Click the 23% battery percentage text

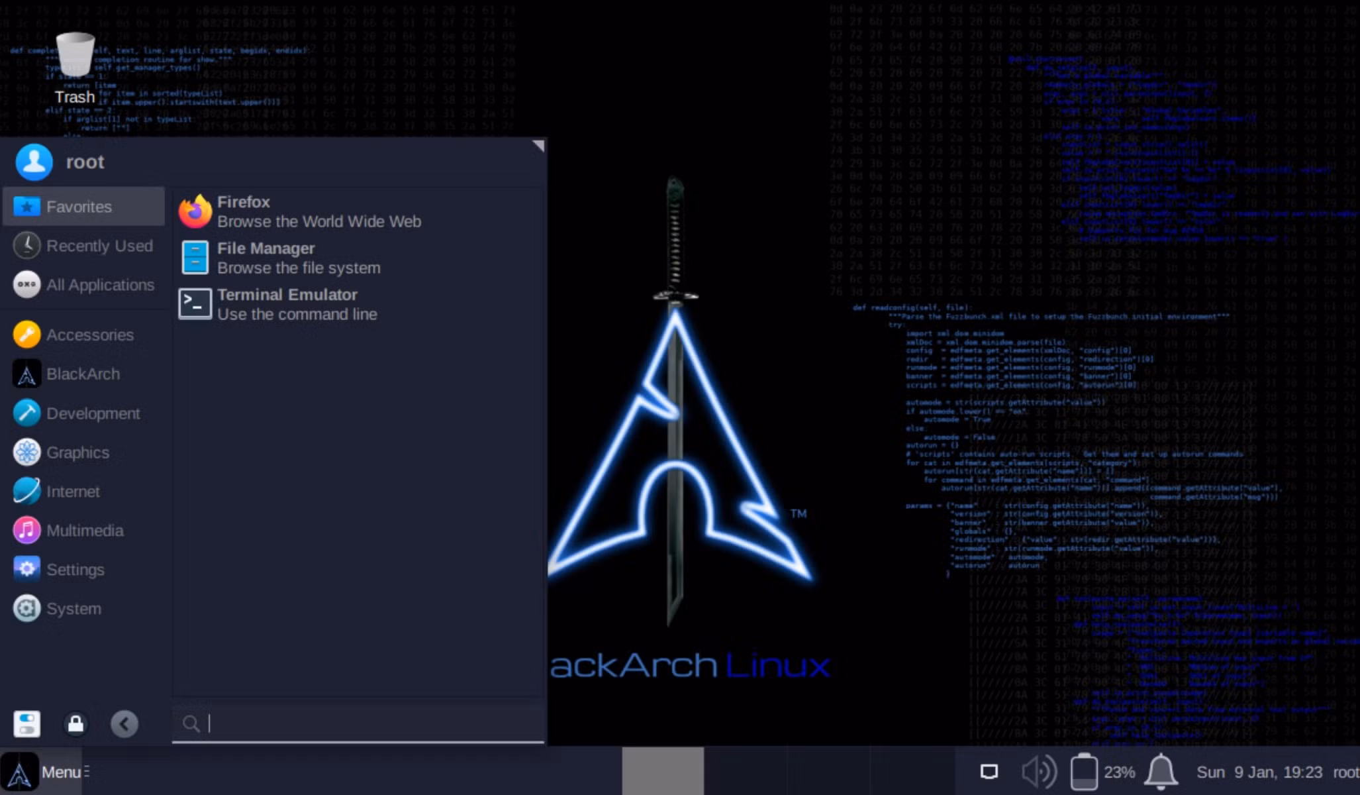pyautogui.click(x=1120, y=772)
